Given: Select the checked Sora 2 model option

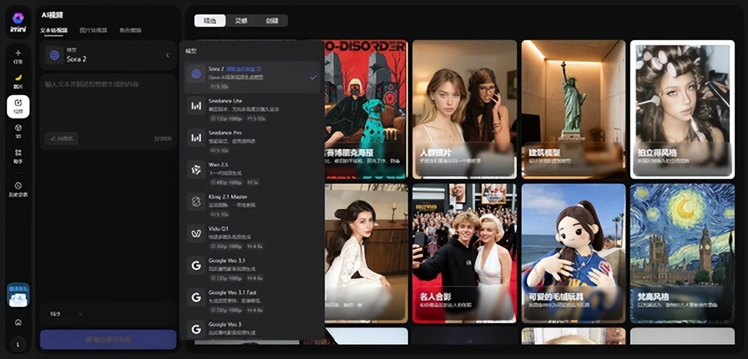Looking at the screenshot, I should coord(251,77).
